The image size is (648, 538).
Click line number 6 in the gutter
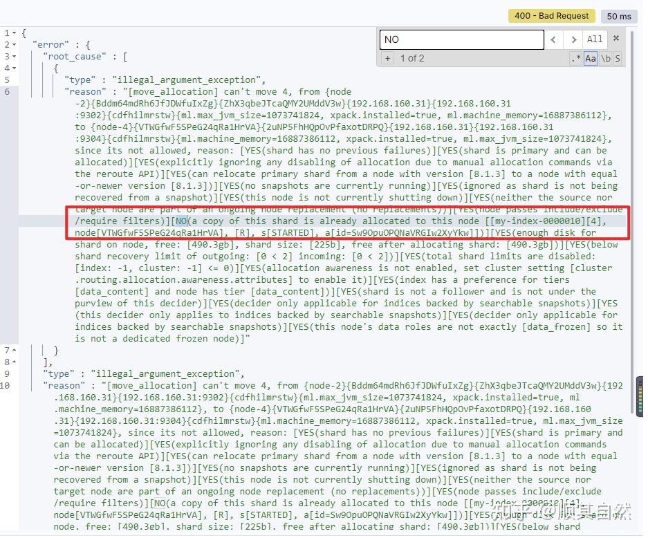pos(8,91)
